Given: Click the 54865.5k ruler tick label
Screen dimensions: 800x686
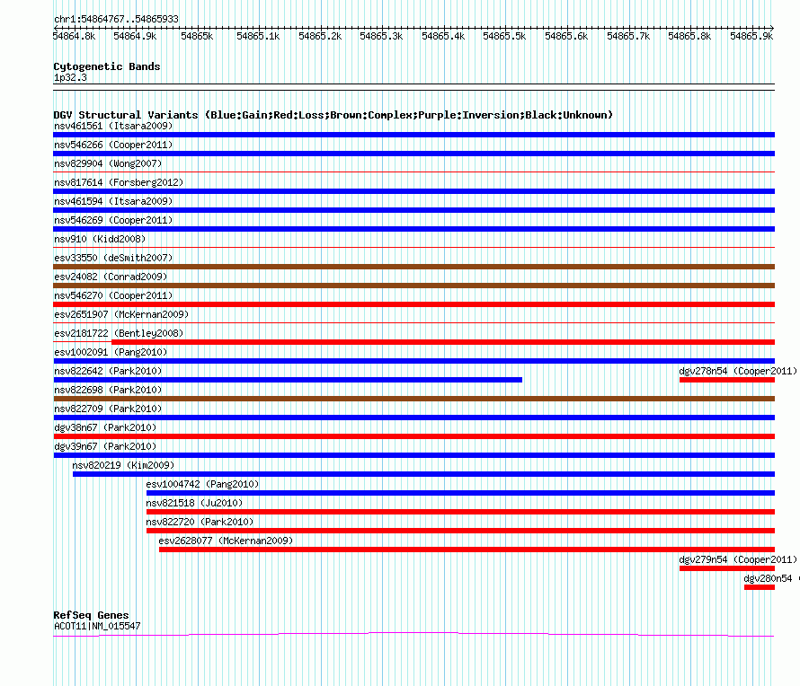Looking at the screenshot, I should pos(504,36).
